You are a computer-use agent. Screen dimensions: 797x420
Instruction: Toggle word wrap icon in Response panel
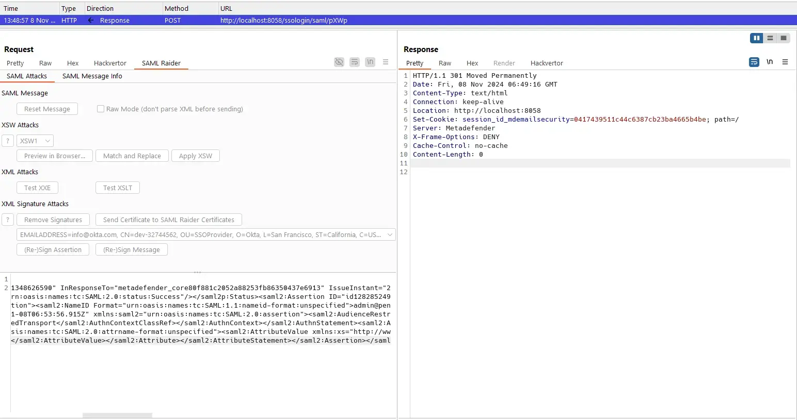click(754, 62)
